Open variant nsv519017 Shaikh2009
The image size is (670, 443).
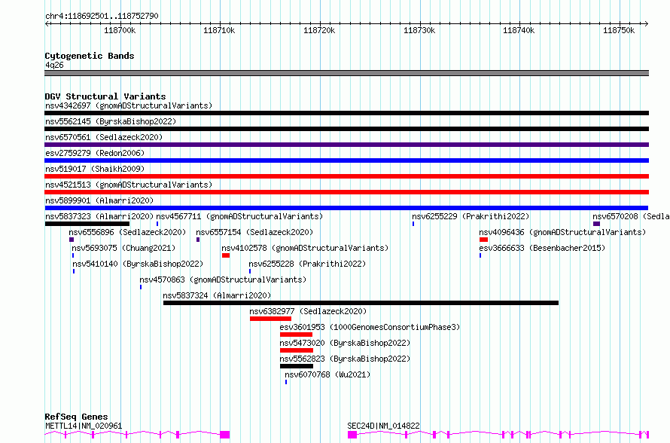point(95,169)
